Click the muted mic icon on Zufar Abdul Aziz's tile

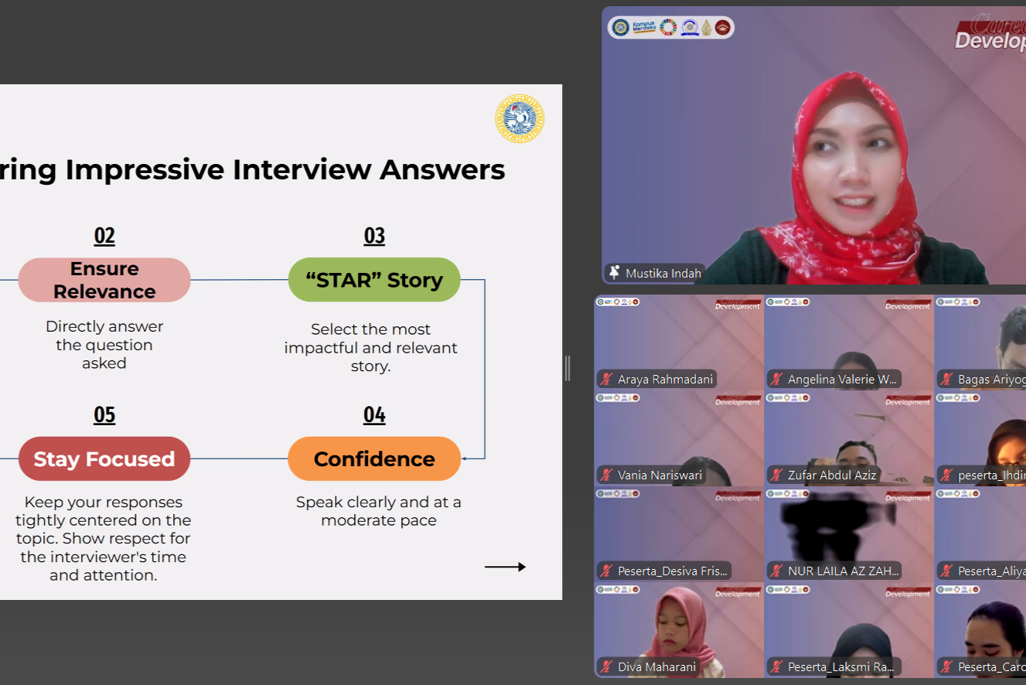pyautogui.click(x=776, y=475)
